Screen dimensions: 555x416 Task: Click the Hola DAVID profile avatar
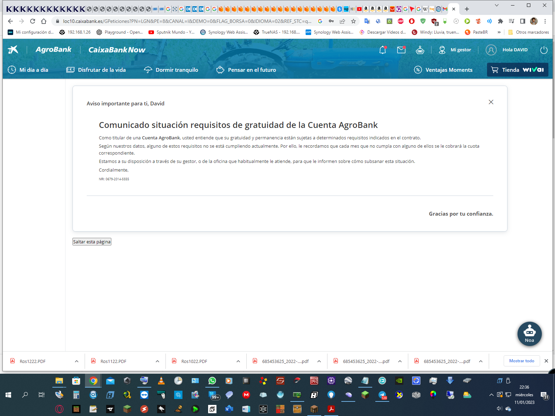(491, 50)
